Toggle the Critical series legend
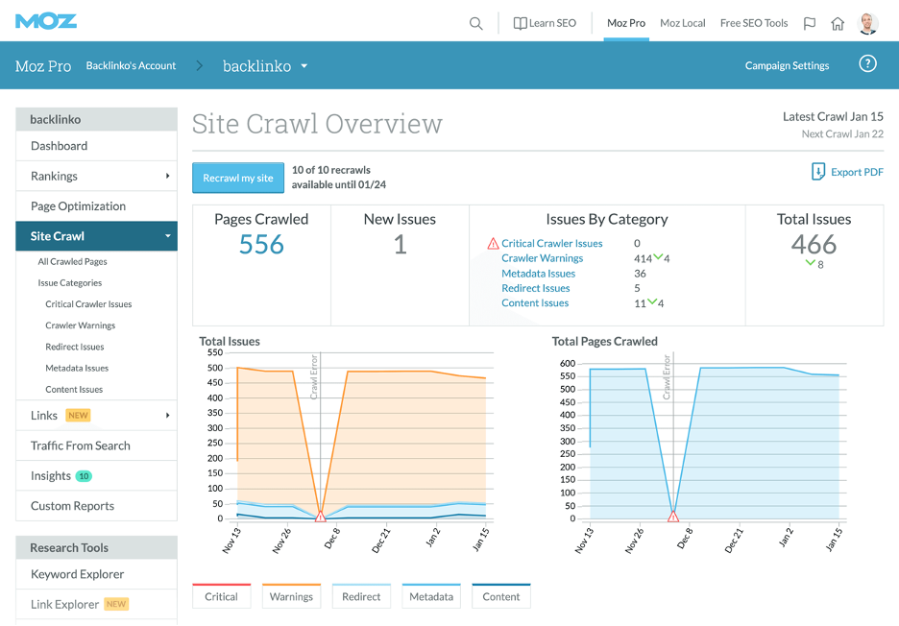899x626 pixels. [221, 596]
